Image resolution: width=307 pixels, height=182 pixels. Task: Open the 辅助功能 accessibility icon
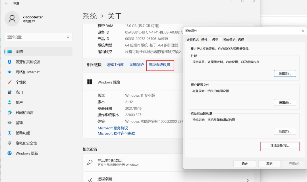pyautogui.click(x=9, y=133)
